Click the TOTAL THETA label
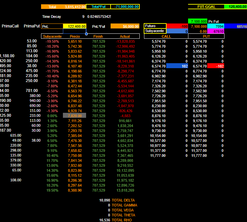 click(123, 215)
